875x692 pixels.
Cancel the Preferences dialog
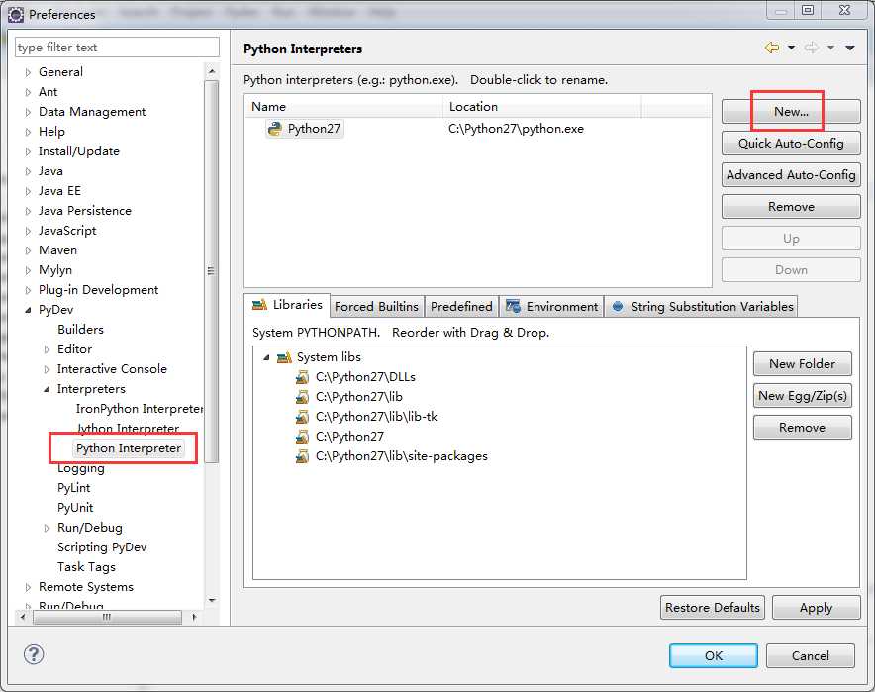(811, 655)
